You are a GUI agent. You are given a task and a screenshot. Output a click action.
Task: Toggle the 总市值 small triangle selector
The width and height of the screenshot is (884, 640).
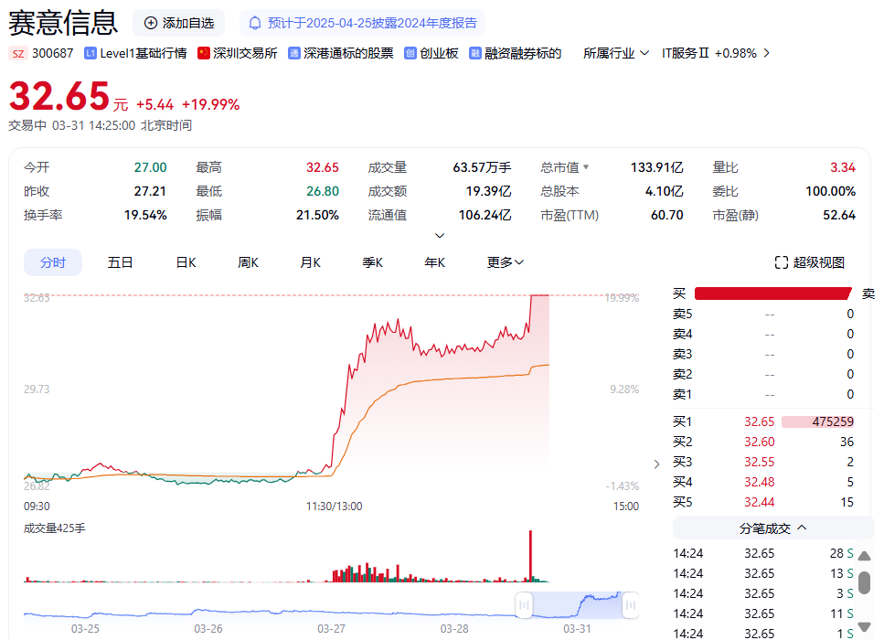(586, 168)
